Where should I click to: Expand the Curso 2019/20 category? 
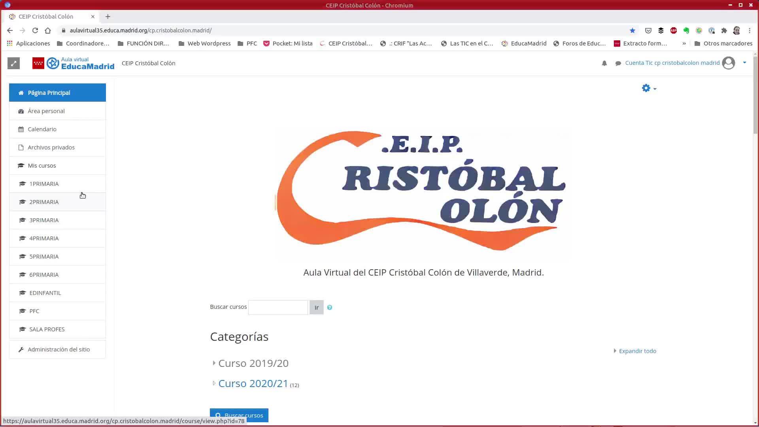[253, 363]
